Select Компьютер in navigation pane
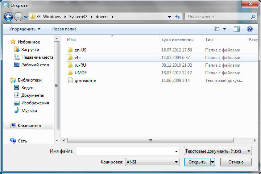This screenshot has height=174, width=261. [29, 126]
